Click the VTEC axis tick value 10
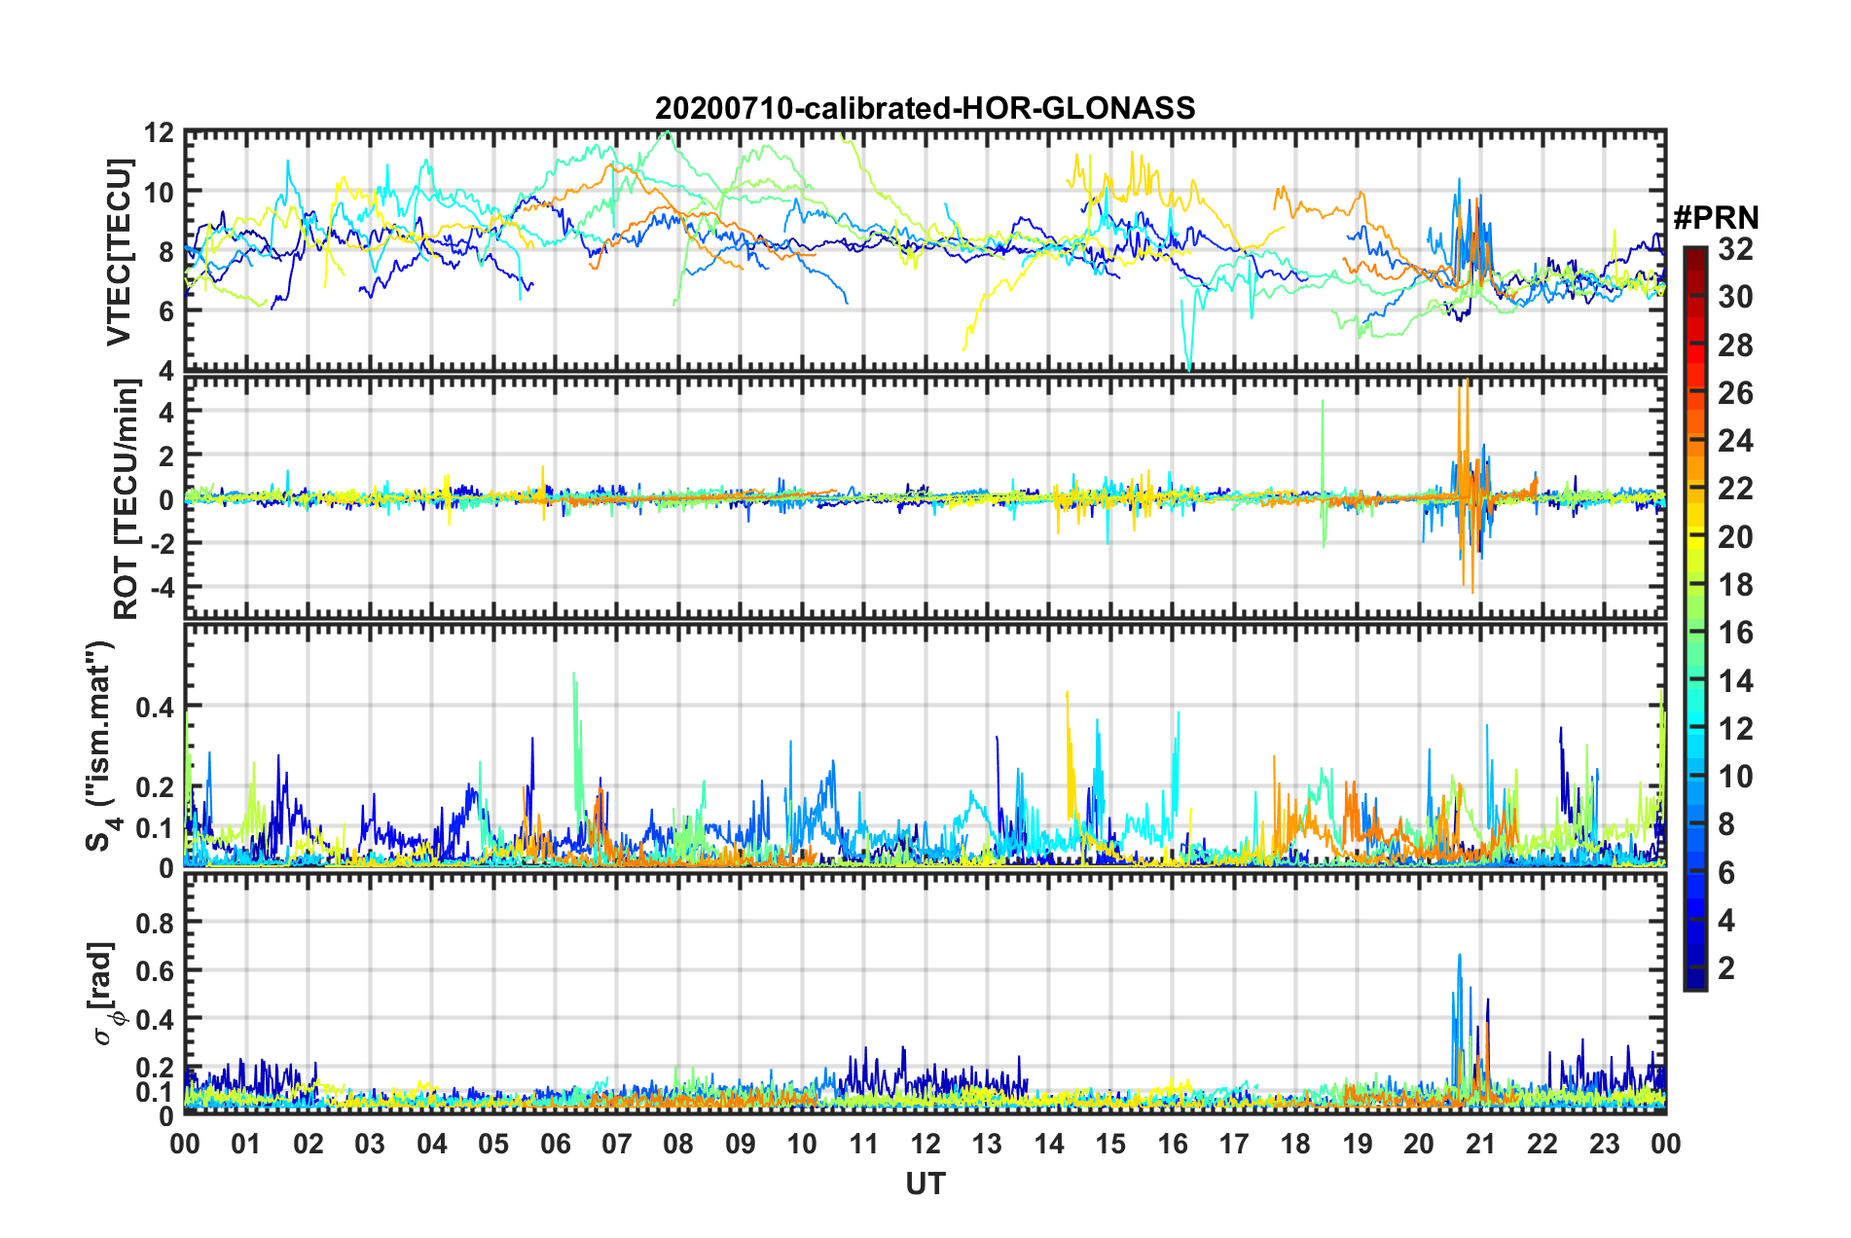 tap(161, 192)
